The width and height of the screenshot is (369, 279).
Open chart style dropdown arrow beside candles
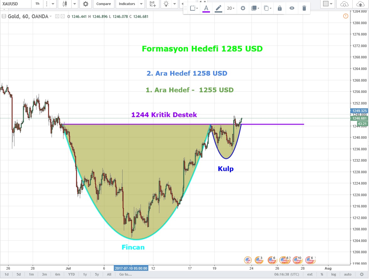74,4
